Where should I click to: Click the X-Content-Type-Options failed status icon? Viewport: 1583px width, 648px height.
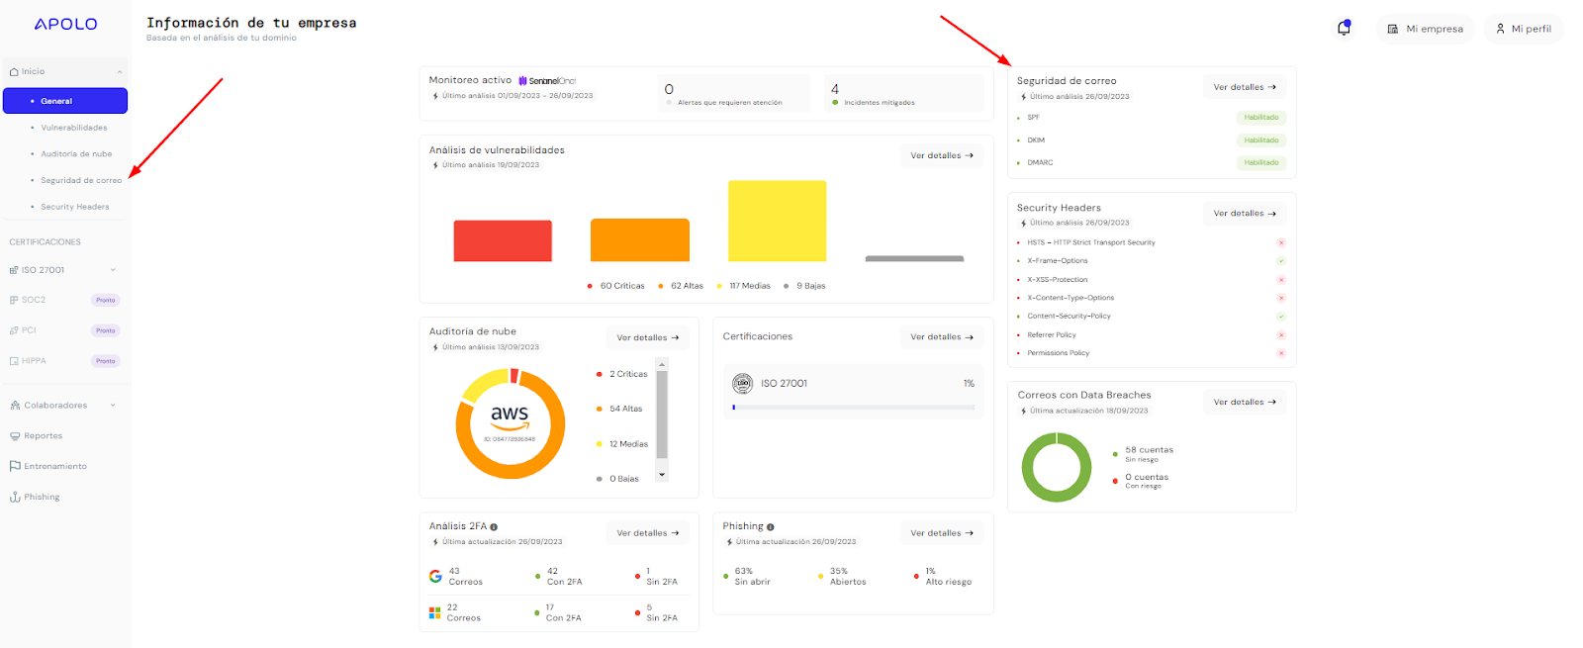click(x=1281, y=298)
